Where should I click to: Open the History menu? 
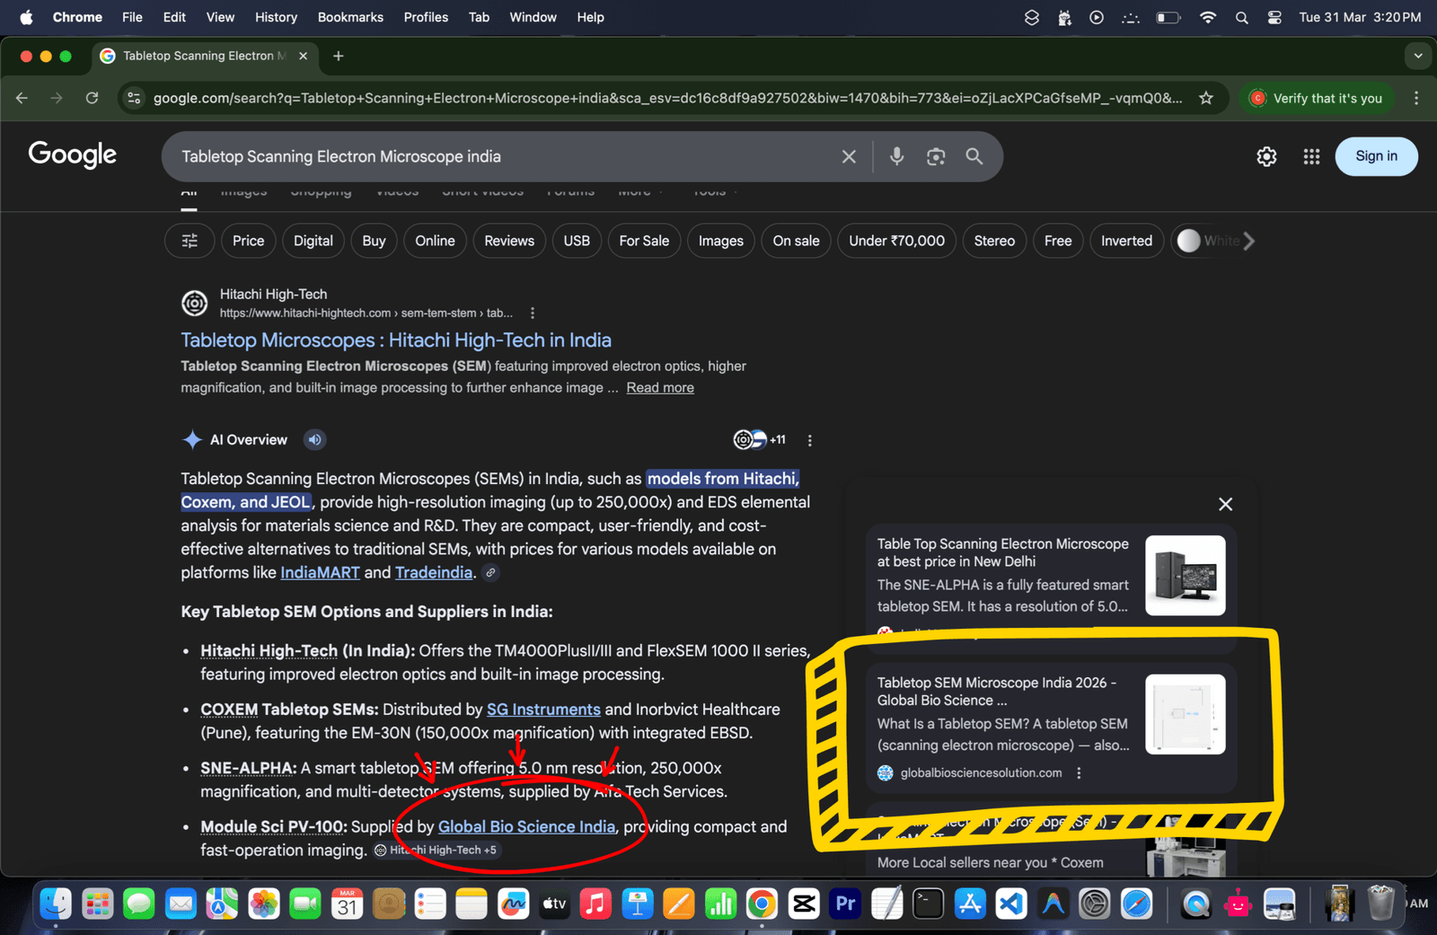pyautogui.click(x=276, y=17)
